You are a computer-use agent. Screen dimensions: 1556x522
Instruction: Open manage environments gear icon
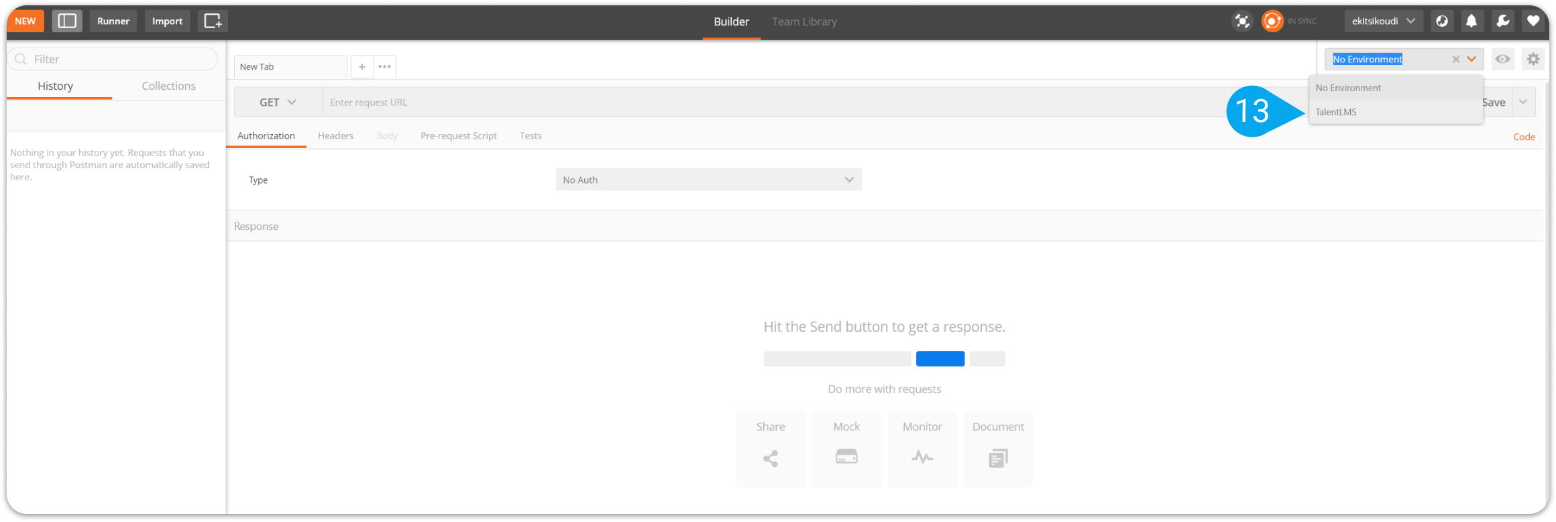pyautogui.click(x=1533, y=59)
